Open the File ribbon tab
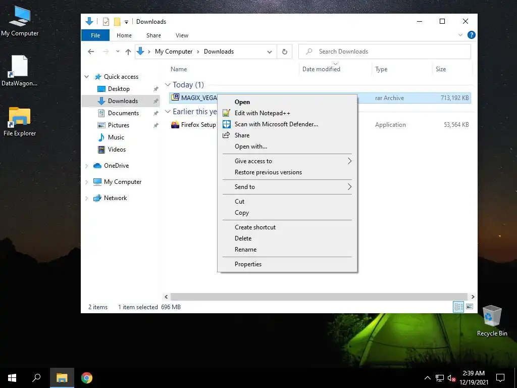This screenshot has height=388, width=517. pyautogui.click(x=95, y=35)
